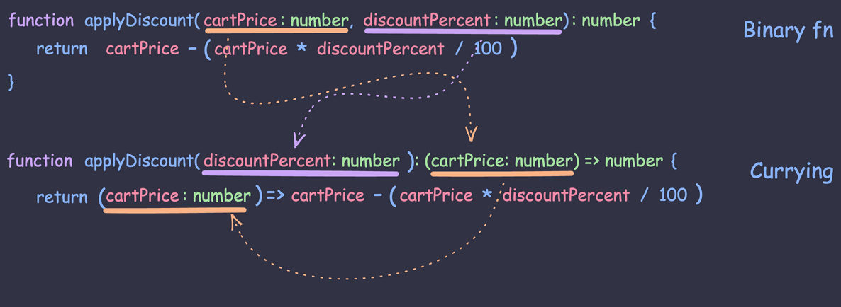Click the 100 literal in the binary function
The image size is (841, 307).
point(487,49)
